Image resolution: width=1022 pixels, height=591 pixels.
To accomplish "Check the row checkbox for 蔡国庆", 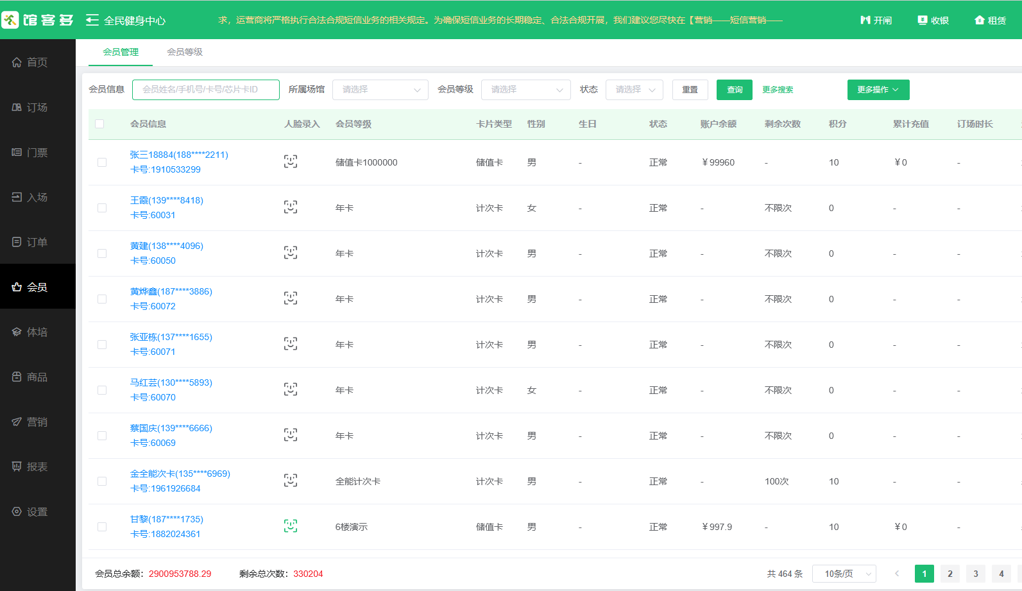I will pyautogui.click(x=102, y=436).
